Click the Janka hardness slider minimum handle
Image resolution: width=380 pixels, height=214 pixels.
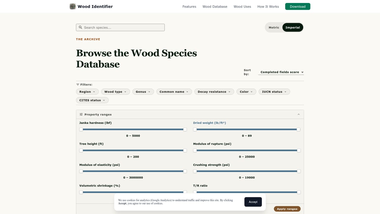pyautogui.click(x=81, y=129)
